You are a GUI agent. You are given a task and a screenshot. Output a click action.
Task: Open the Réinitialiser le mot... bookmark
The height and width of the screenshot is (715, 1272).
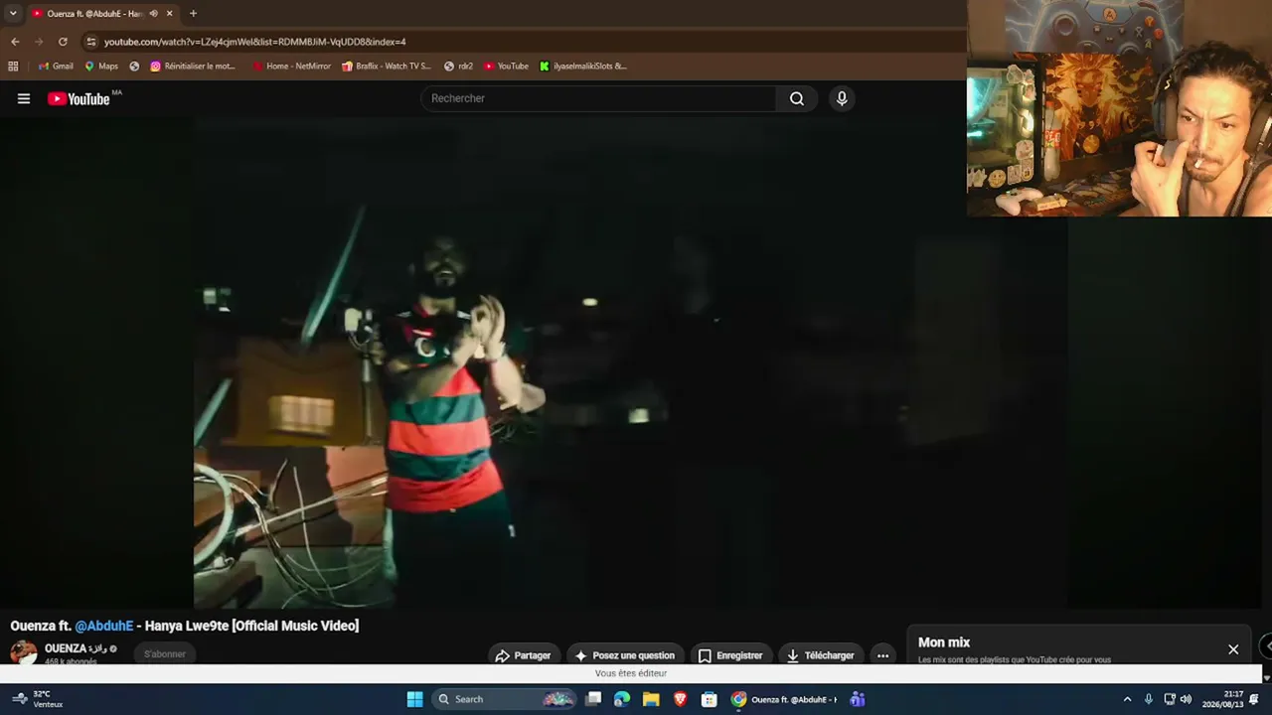(x=193, y=67)
